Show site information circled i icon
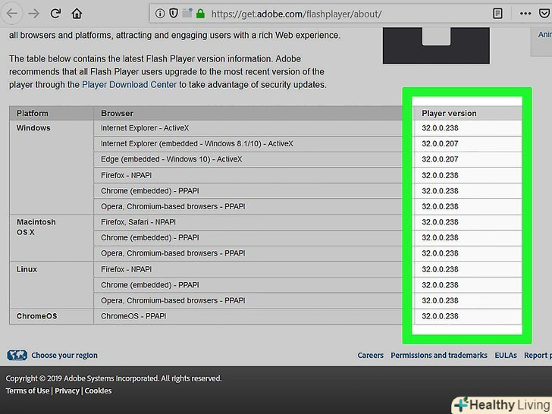The width and height of the screenshot is (552, 414). 160,14
